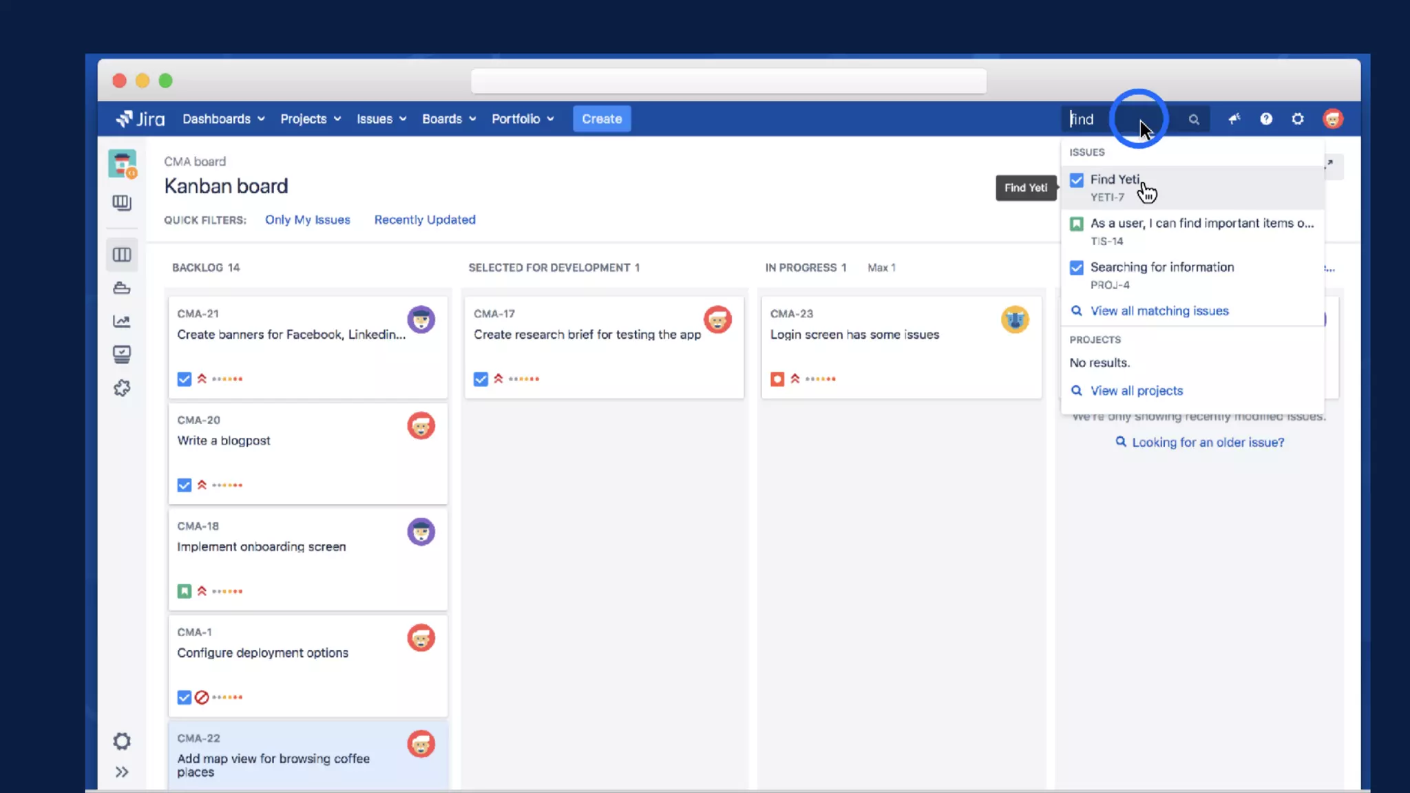Expand sidebar with double chevron icon
The image size is (1410, 793).
pos(122,772)
